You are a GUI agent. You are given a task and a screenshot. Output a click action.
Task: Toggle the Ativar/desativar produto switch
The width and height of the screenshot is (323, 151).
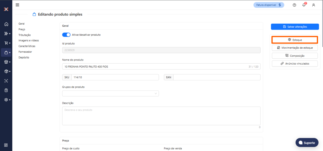(66, 35)
